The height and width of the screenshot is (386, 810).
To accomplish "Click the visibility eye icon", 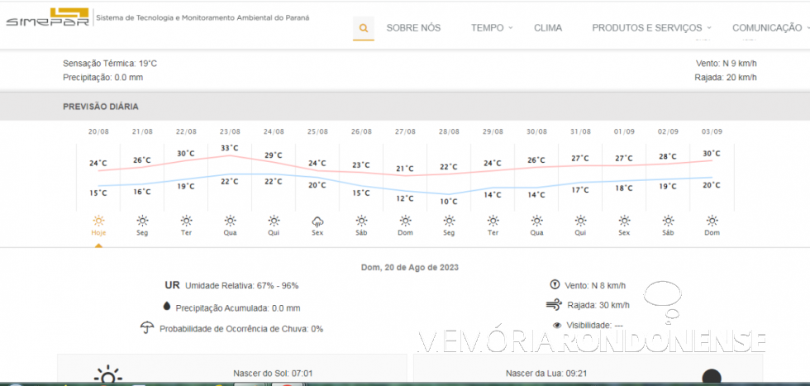I will (557, 326).
